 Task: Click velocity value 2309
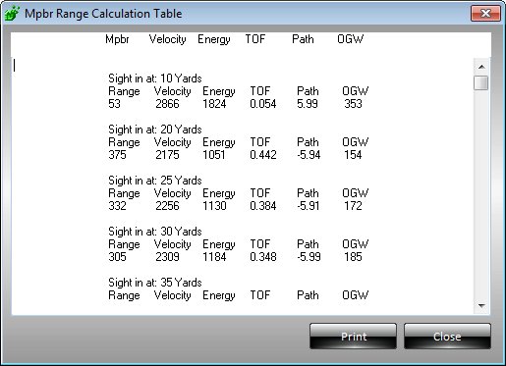click(x=167, y=257)
